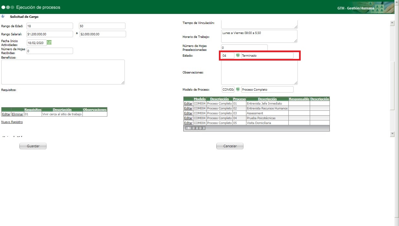Click the 'Assessment' cell in process table

pos(267,113)
